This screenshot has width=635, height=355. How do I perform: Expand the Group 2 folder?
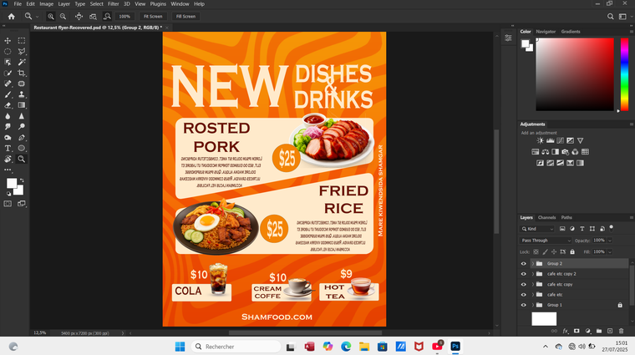[x=532, y=263]
